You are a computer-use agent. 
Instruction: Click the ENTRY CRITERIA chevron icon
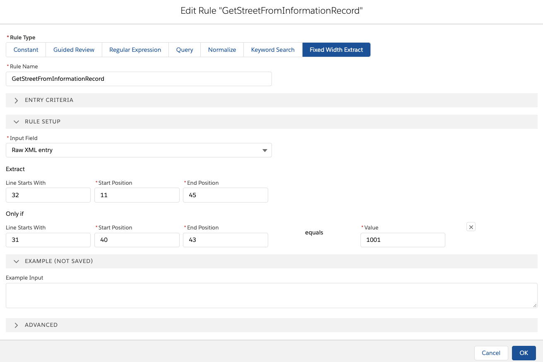coord(16,100)
